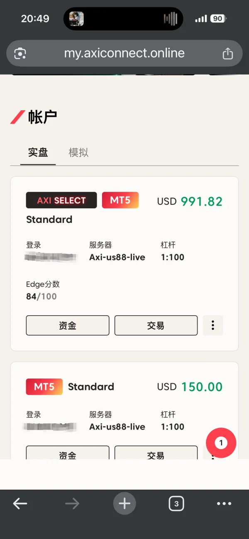
Task: Open the tab switcher showing 3 tabs
Action: [x=176, y=503]
